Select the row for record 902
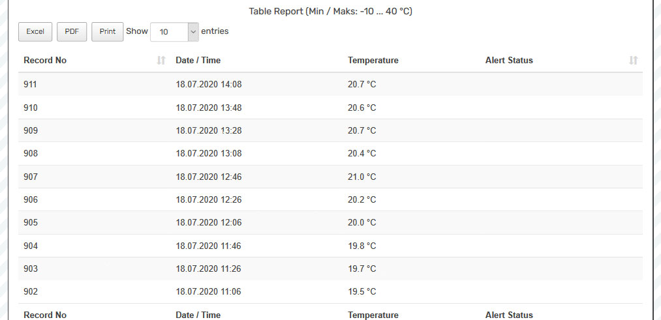 [x=330, y=292]
